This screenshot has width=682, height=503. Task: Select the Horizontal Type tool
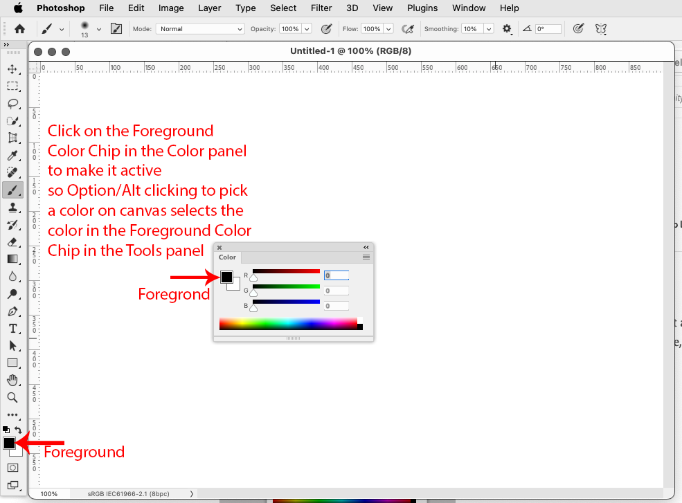coord(12,329)
